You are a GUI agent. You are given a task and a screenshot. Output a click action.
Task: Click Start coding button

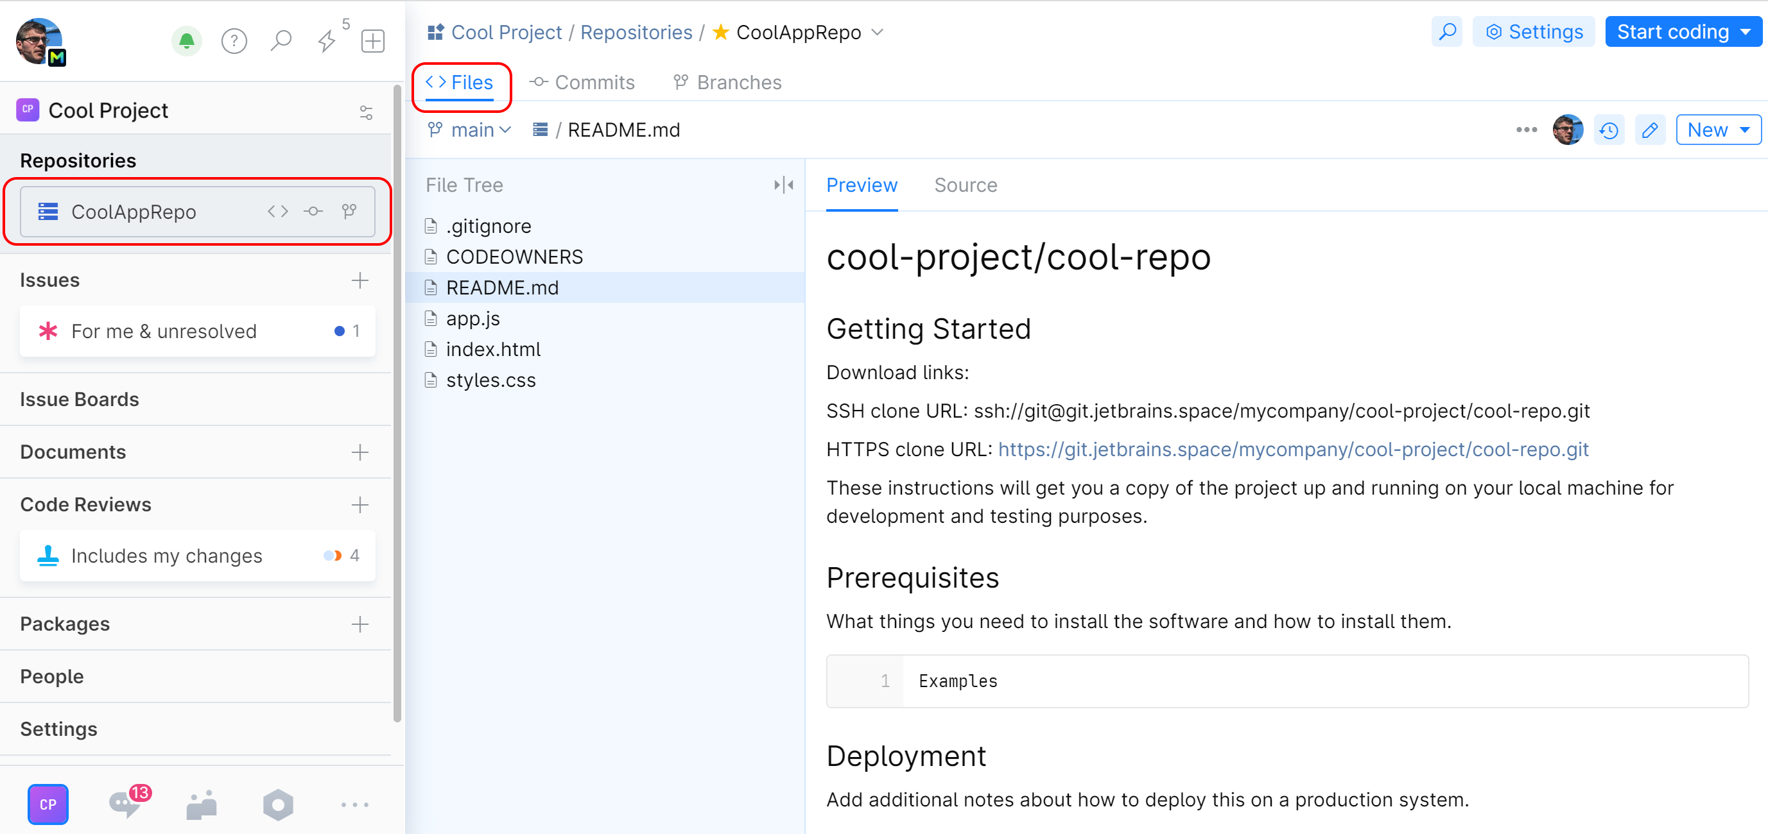[x=1681, y=31]
